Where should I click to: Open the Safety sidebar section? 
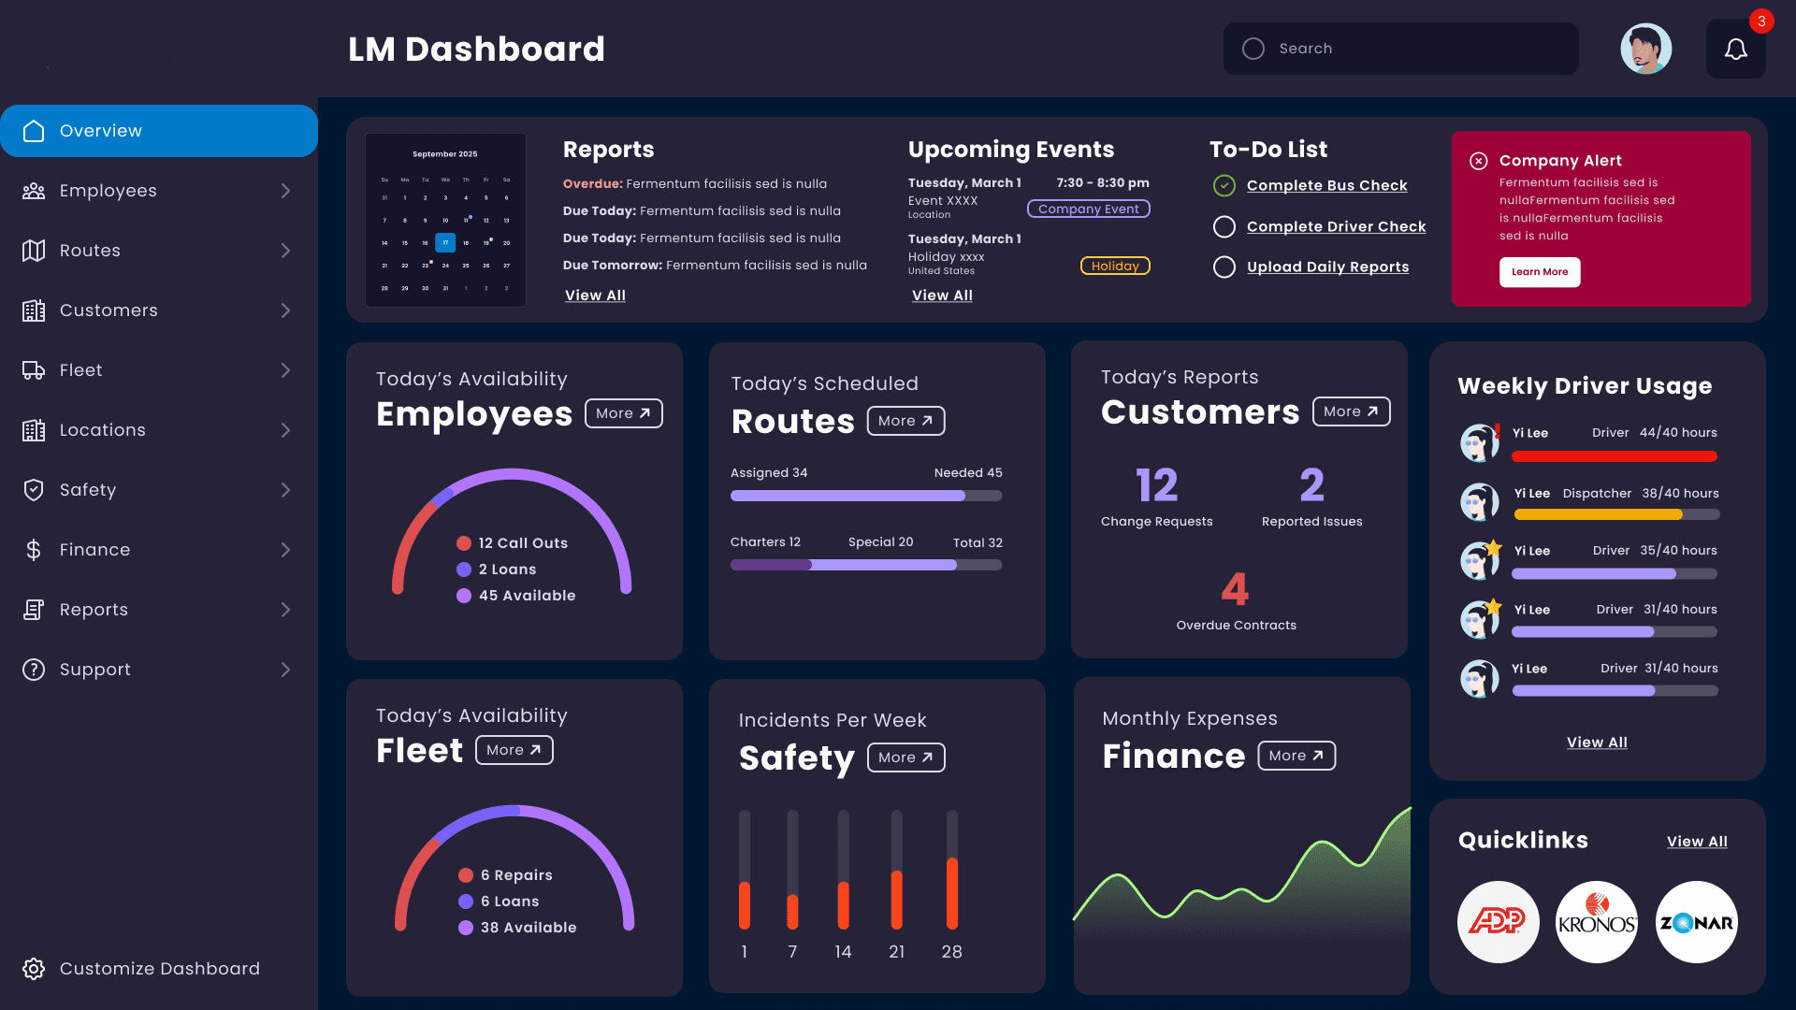pyautogui.click(x=158, y=490)
